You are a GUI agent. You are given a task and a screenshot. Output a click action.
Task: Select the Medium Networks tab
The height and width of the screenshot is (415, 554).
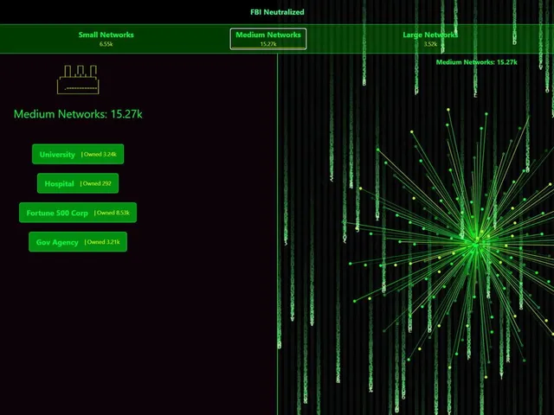pos(268,39)
